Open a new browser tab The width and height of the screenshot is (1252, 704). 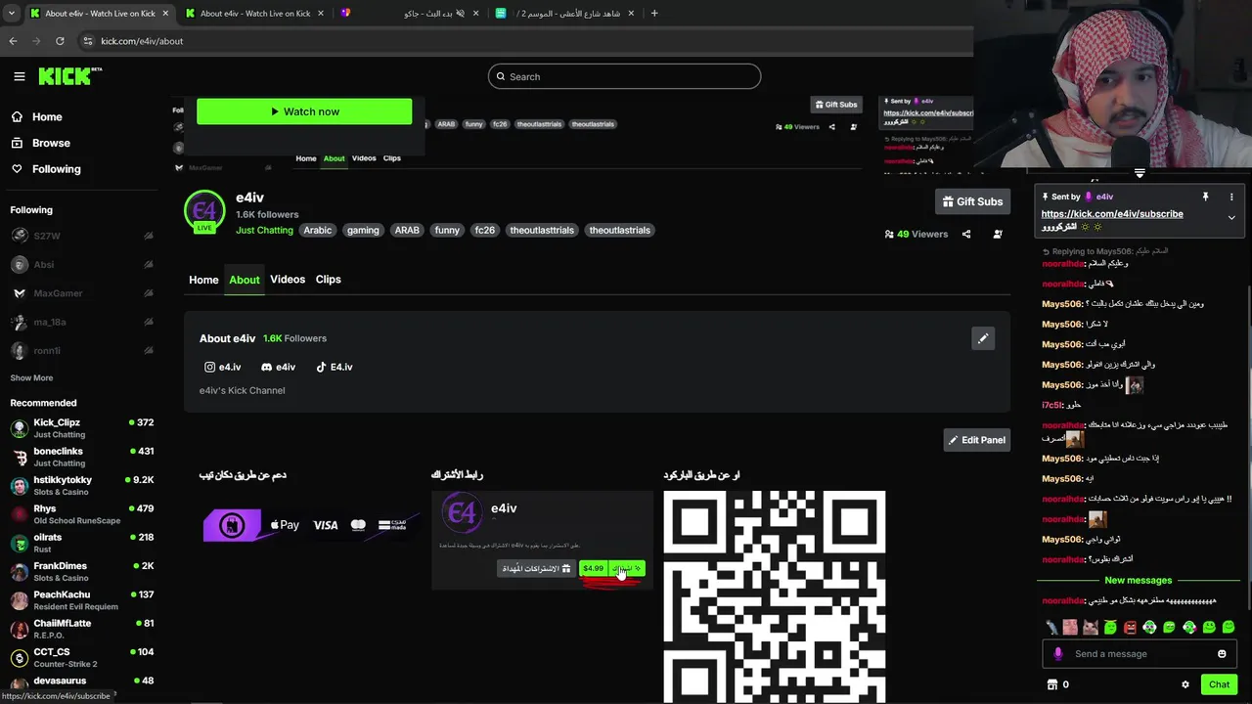click(654, 14)
